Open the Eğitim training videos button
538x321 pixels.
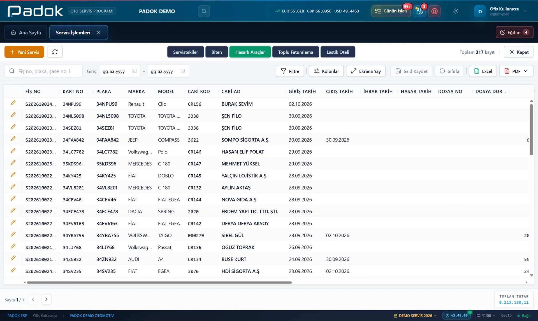514,32
